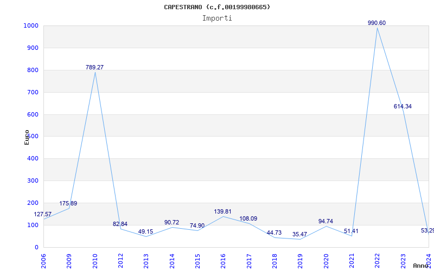Click the 2012 x-axis year label
Image resolution: width=434 pixels, height=271 pixels.
[x=120, y=261]
